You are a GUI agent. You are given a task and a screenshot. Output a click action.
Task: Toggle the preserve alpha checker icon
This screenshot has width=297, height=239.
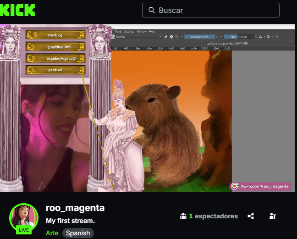171,37
